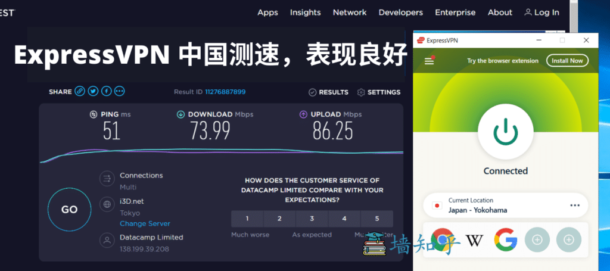Click the Connections Multi icon

[107, 179]
